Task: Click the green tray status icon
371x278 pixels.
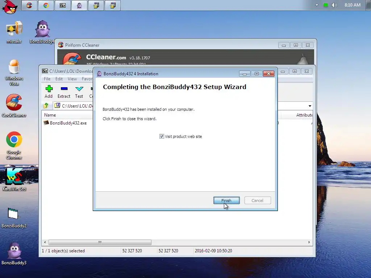Action: tap(326, 5)
